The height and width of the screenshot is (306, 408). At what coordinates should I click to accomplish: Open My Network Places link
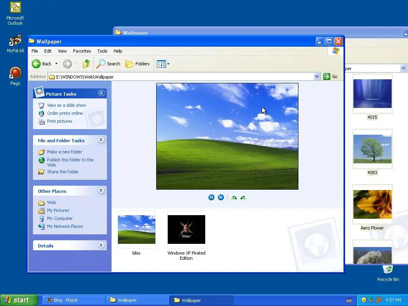65,226
